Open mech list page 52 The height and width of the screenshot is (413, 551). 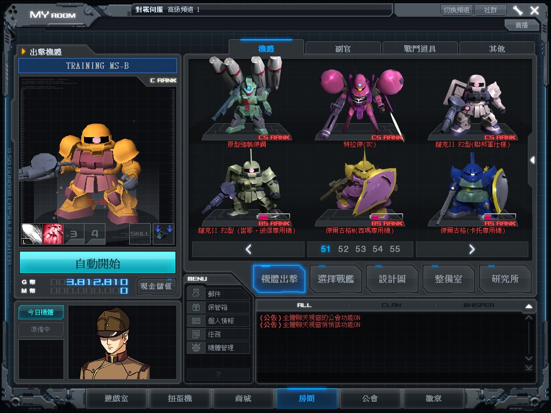pos(343,249)
